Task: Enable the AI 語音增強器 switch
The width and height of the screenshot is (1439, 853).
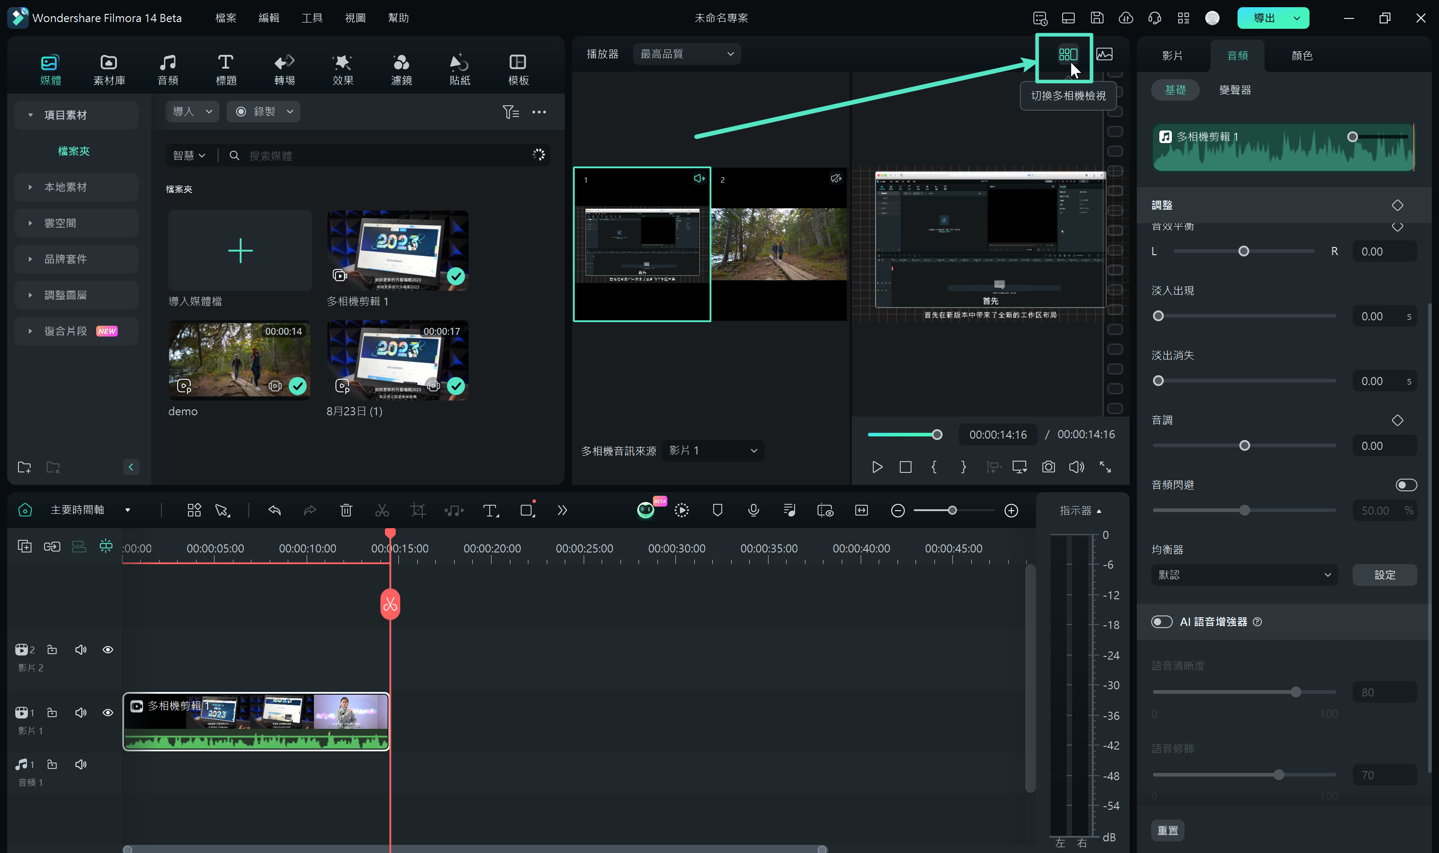Action: tap(1162, 622)
